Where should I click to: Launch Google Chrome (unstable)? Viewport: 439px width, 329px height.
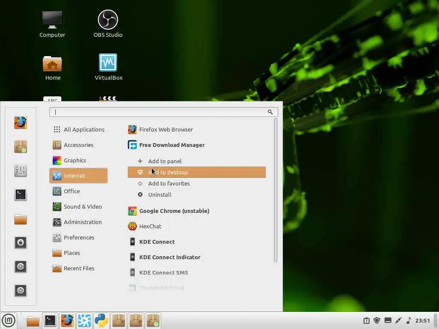tap(196, 211)
